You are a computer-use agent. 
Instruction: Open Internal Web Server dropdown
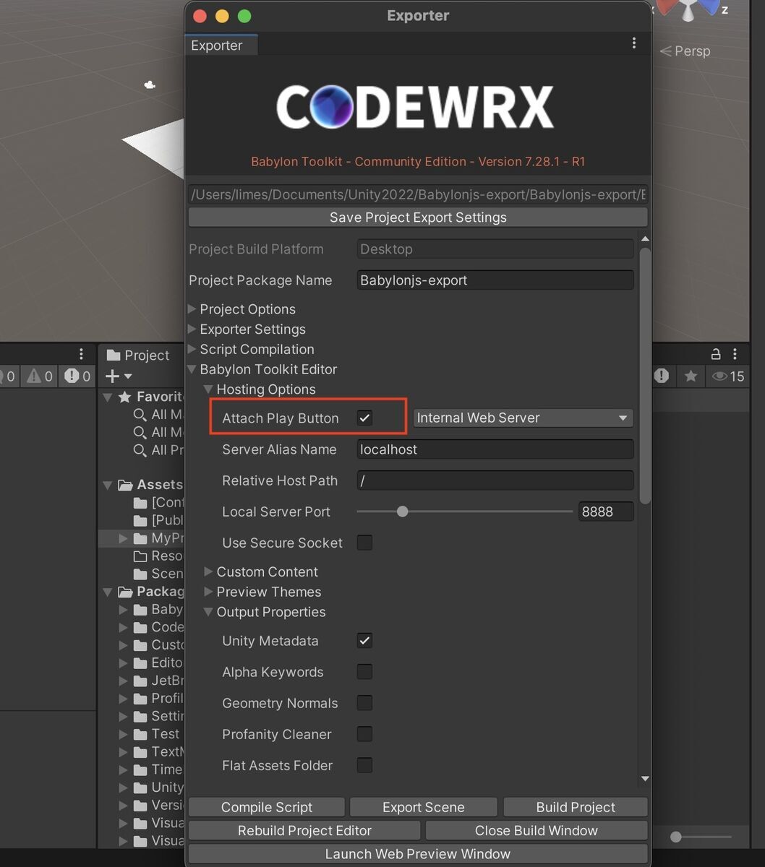523,418
